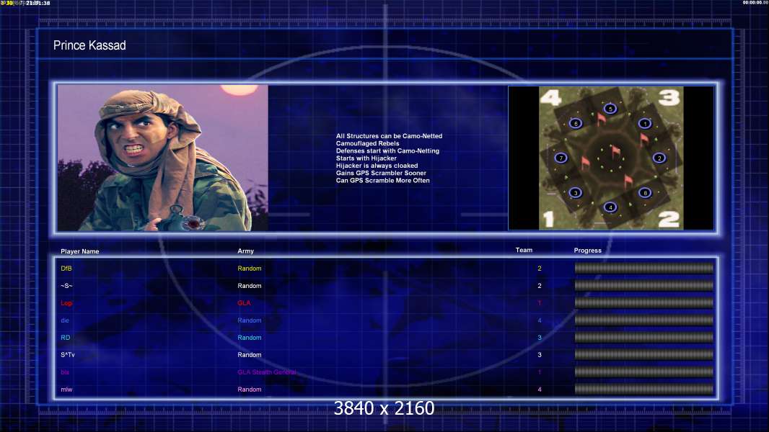Select start position 2 marker on minimap

click(659, 158)
